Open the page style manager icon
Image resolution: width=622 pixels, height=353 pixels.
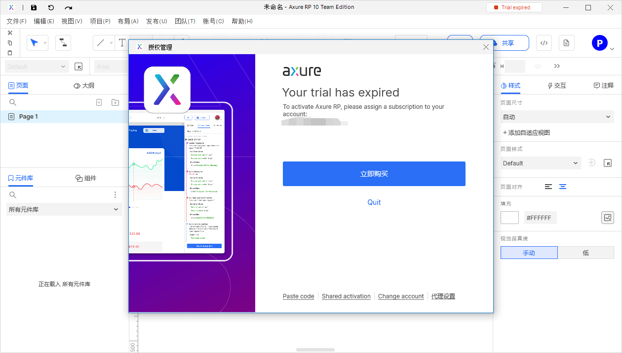point(608,163)
